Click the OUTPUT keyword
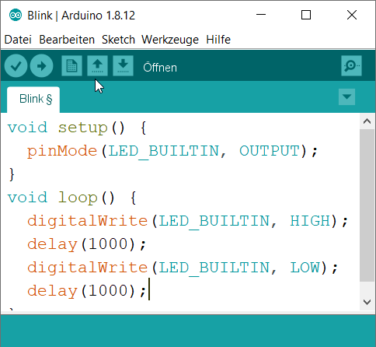This screenshot has width=376, height=347. click(270, 151)
